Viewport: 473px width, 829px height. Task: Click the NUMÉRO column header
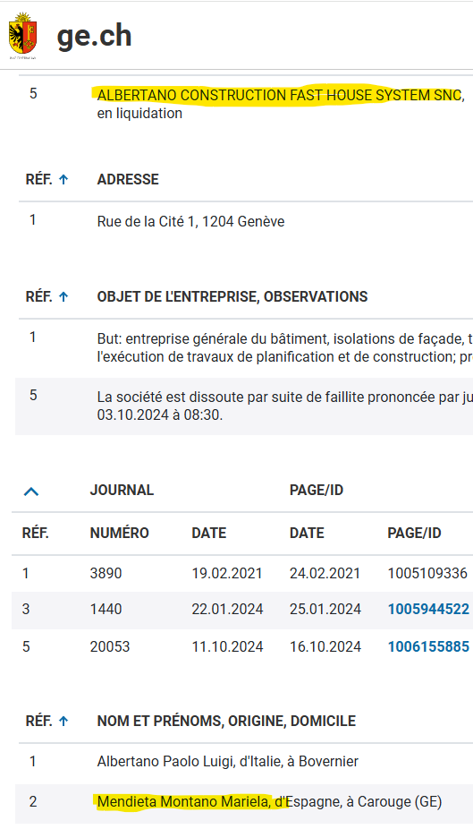tap(119, 533)
